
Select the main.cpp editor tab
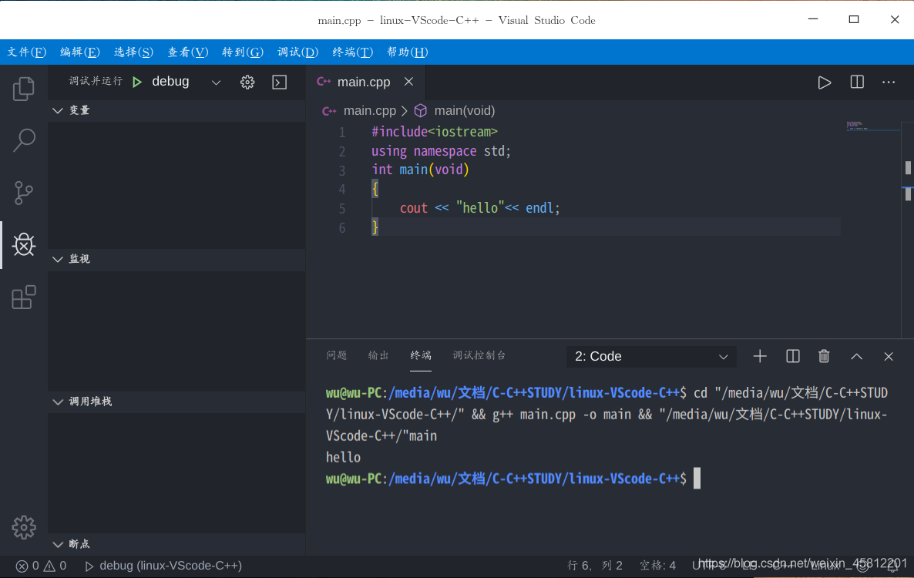[x=366, y=82]
